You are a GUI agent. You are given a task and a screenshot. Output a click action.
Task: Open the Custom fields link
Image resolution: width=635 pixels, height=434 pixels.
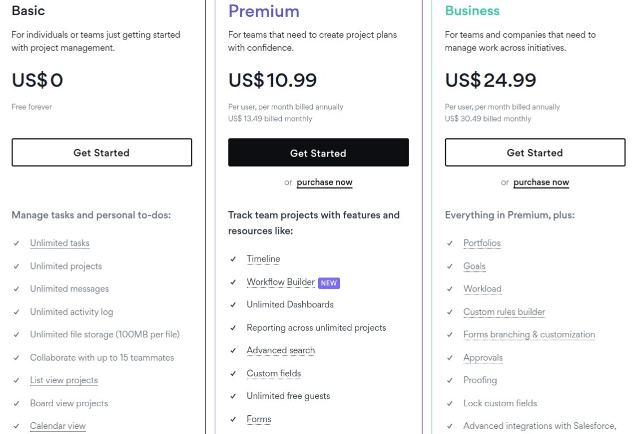[x=274, y=374]
